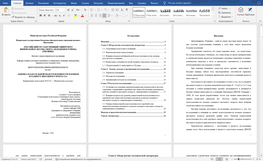Open the Reverso tab
Viewport: 263px width, 161px height.
click(154, 3)
